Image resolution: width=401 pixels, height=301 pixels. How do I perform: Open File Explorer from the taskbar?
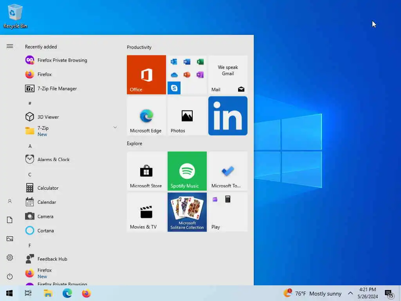point(48,293)
